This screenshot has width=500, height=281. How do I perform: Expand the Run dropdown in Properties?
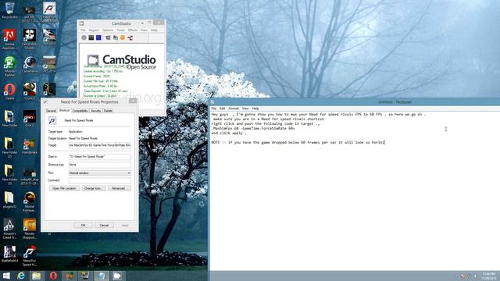click(x=129, y=173)
